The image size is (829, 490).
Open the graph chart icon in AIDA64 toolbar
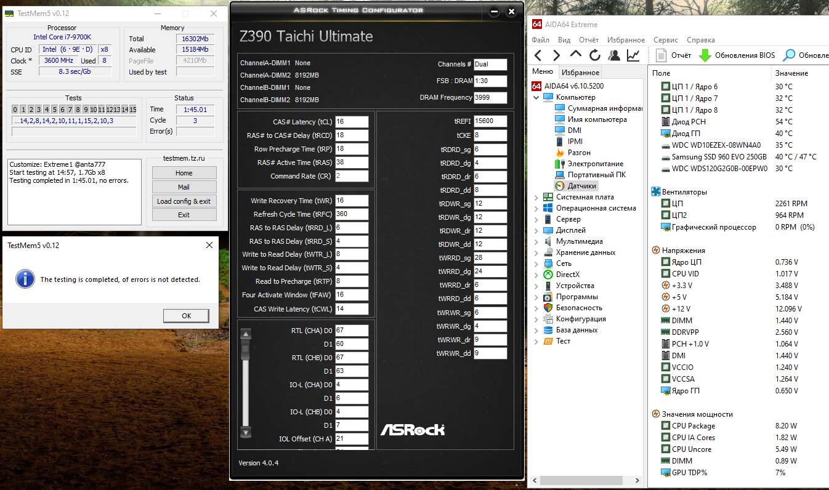(x=633, y=55)
